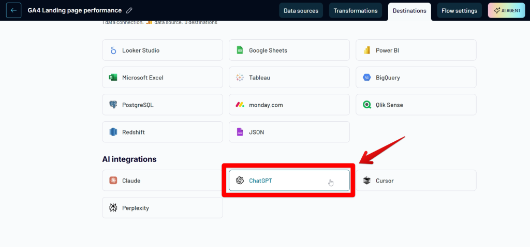Click the Power BI logo icon
This screenshot has height=247, width=530.
(367, 50)
